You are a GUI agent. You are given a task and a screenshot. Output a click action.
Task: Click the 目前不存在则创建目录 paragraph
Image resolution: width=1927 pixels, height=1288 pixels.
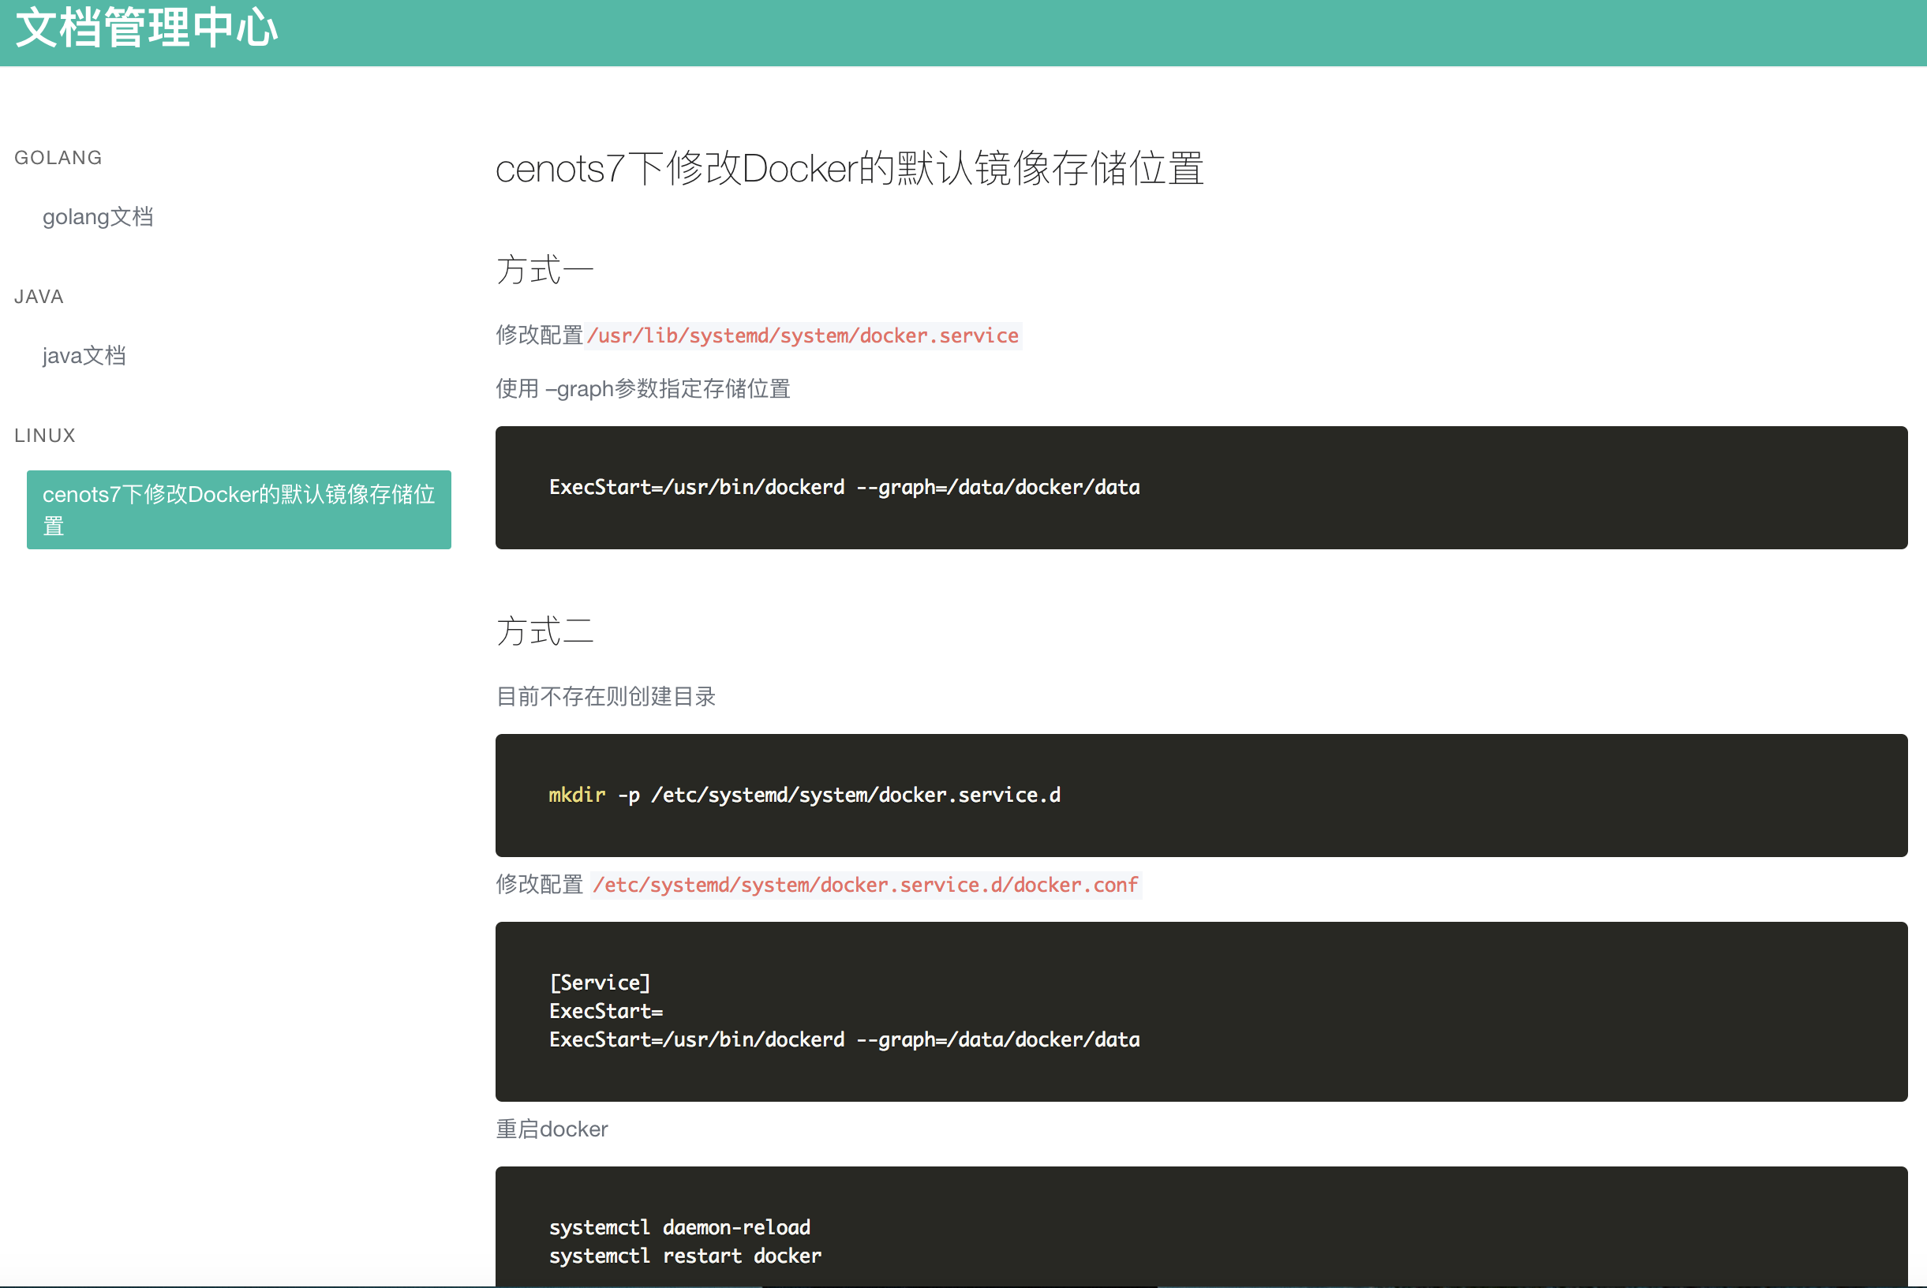point(605,697)
